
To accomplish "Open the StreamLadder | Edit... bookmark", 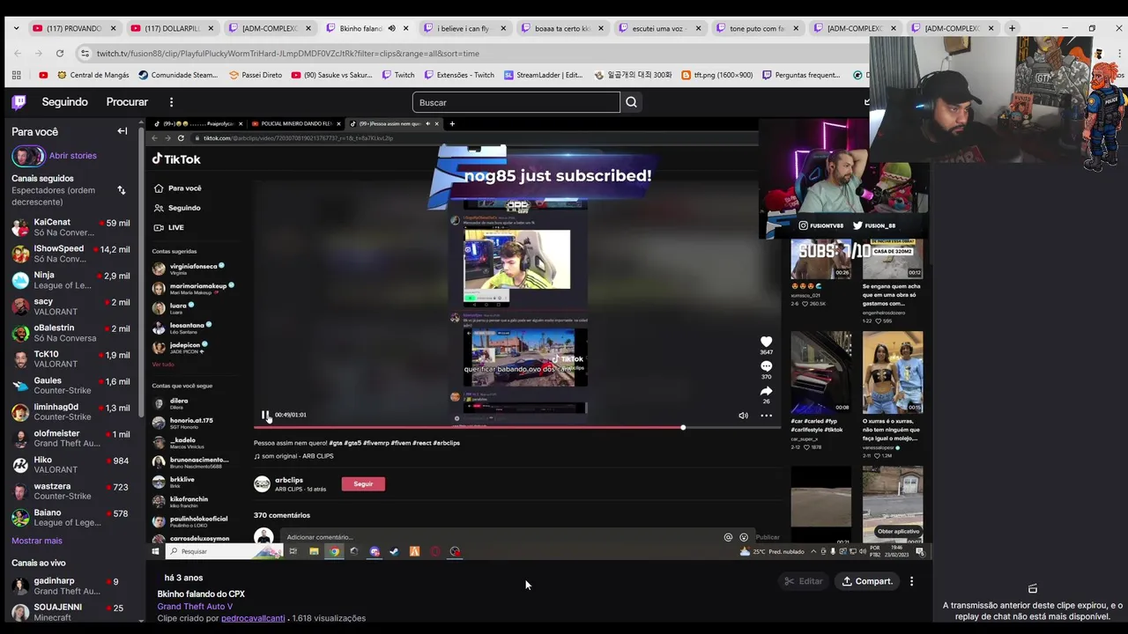I will pyautogui.click(x=543, y=75).
